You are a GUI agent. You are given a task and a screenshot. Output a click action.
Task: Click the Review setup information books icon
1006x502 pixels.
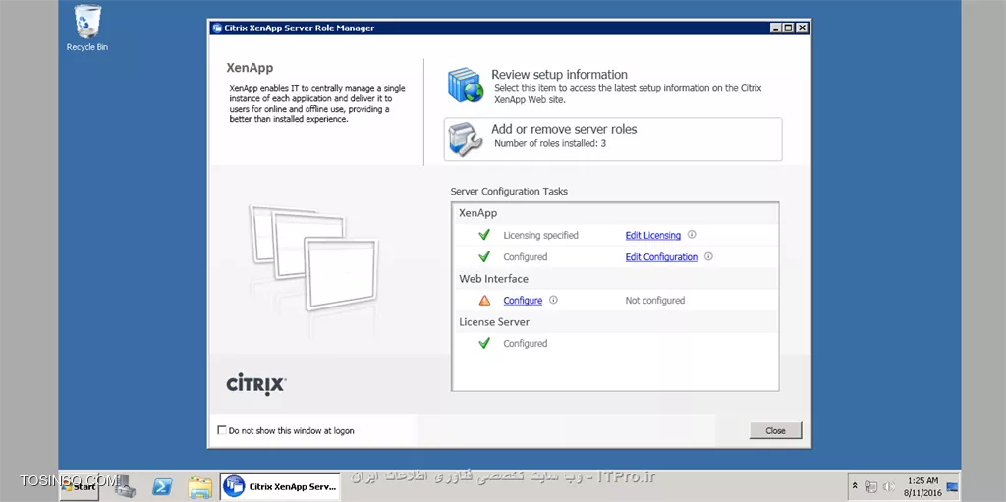click(465, 84)
